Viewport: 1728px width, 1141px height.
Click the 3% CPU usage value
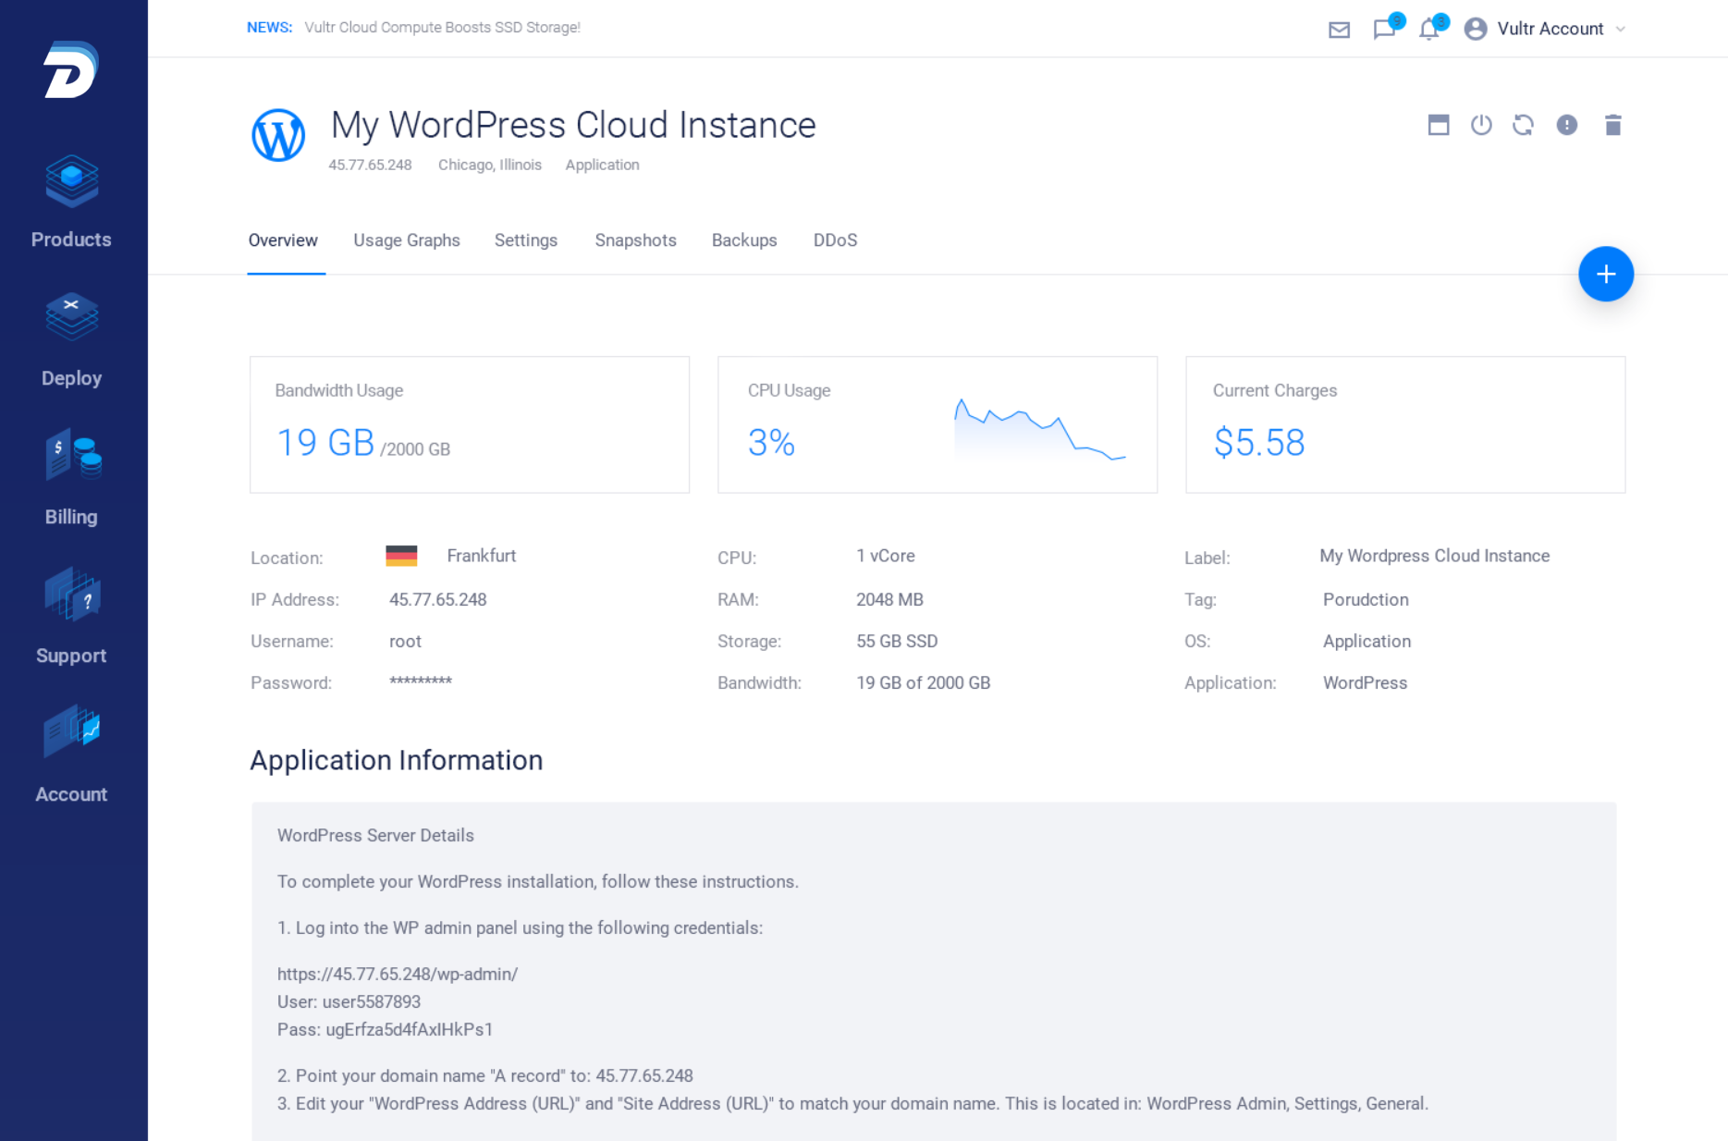click(x=772, y=443)
